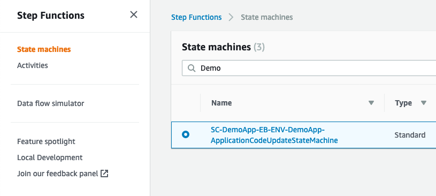
Task: Click State machines breadcrumb text
Action: [266, 17]
